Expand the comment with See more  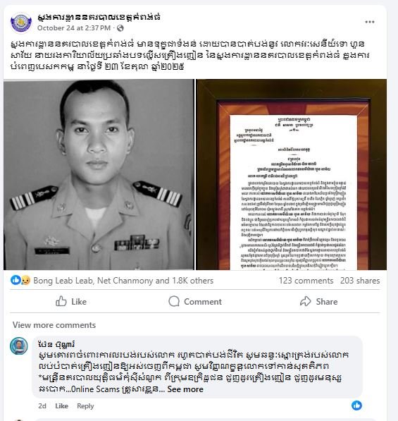click(185, 389)
